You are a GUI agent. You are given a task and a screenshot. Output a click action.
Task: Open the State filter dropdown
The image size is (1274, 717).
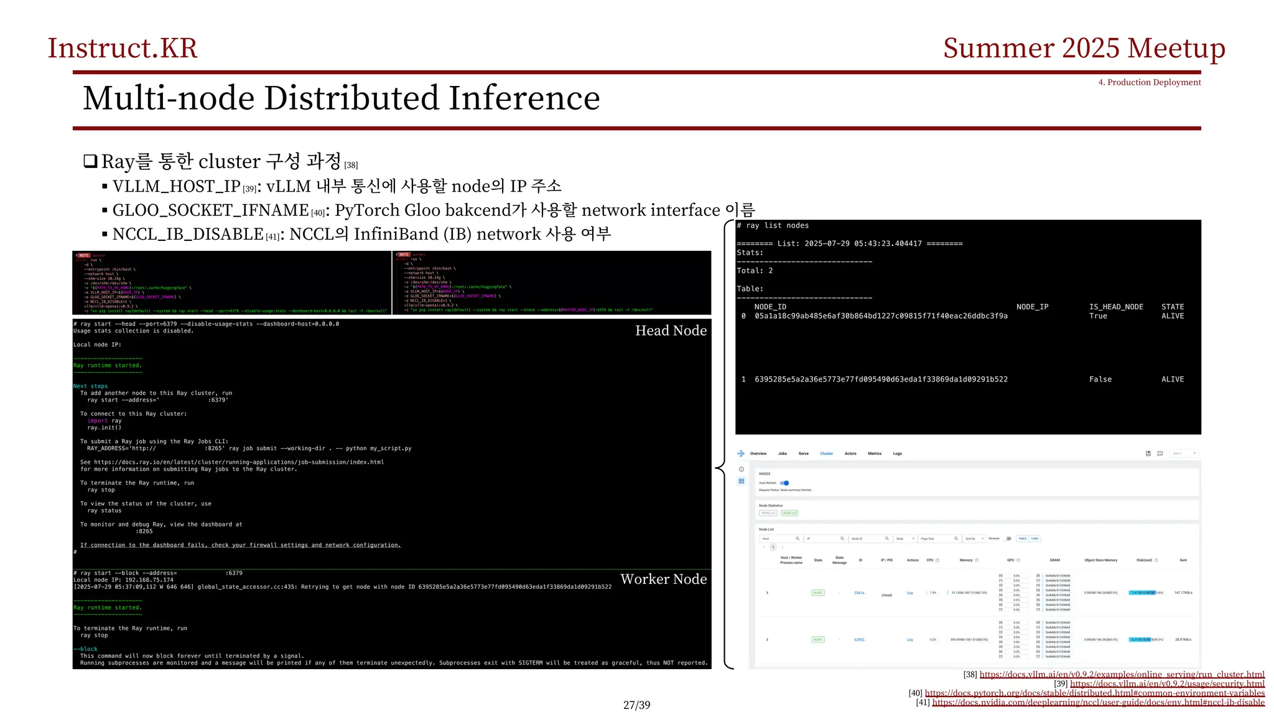point(906,538)
